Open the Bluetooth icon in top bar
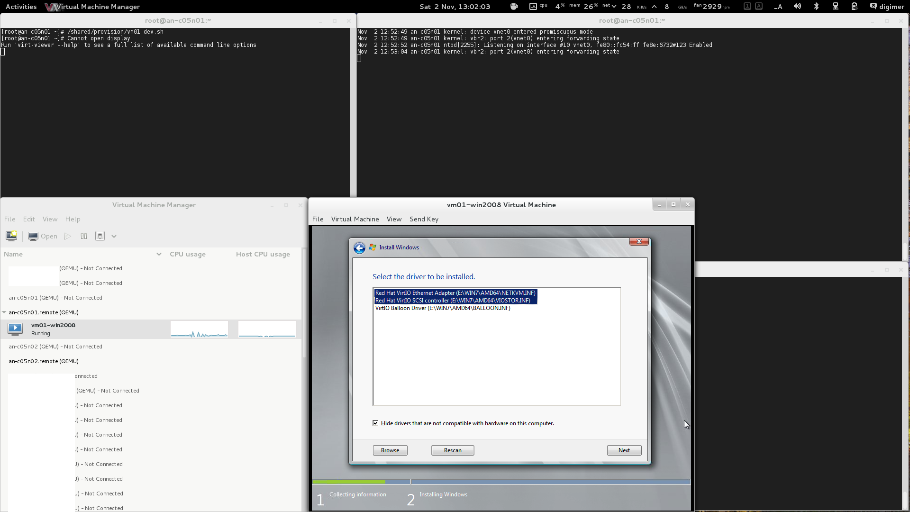 (816, 7)
